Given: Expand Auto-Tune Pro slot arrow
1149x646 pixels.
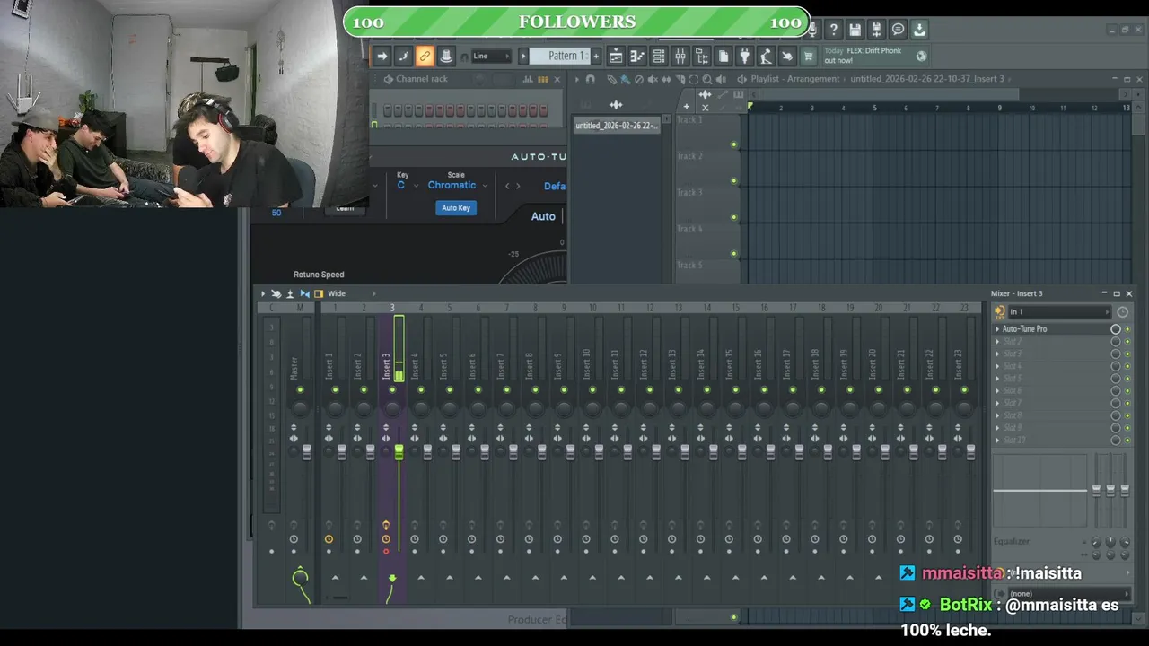Looking at the screenshot, I should coord(997,329).
